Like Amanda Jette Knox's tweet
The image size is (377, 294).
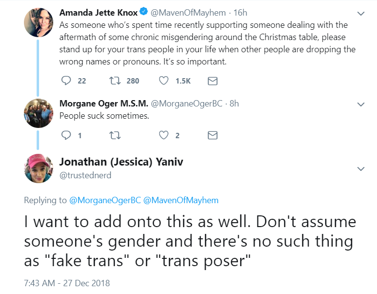[164, 81]
